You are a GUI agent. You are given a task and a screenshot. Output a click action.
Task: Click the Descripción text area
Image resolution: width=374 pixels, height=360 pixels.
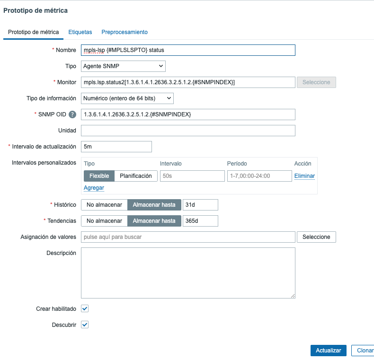[188, 273]
